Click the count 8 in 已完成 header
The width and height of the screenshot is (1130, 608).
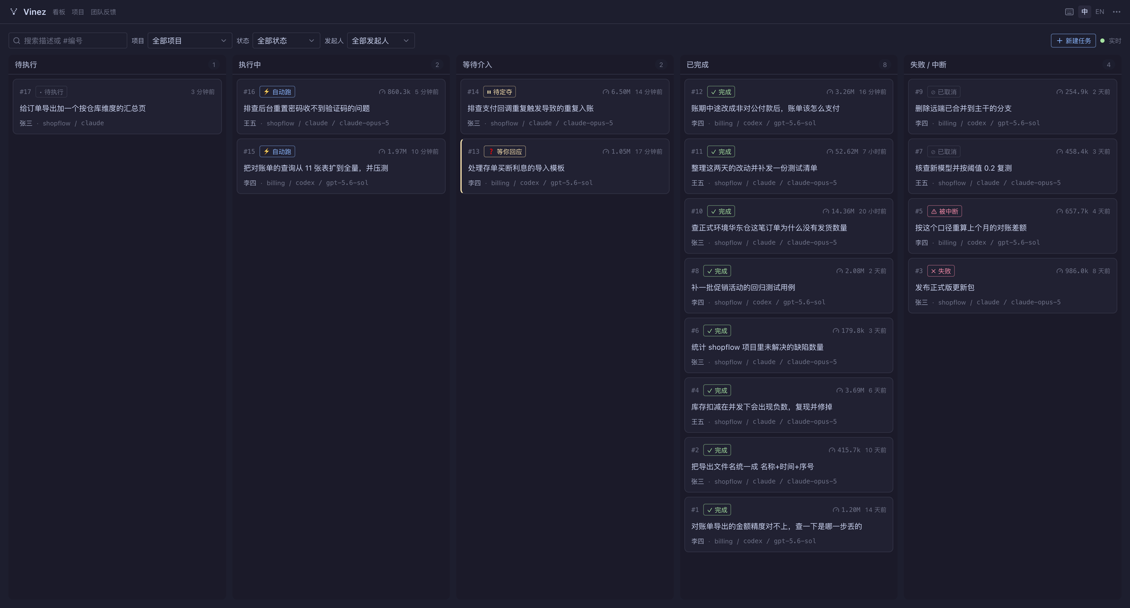(885, 65)
